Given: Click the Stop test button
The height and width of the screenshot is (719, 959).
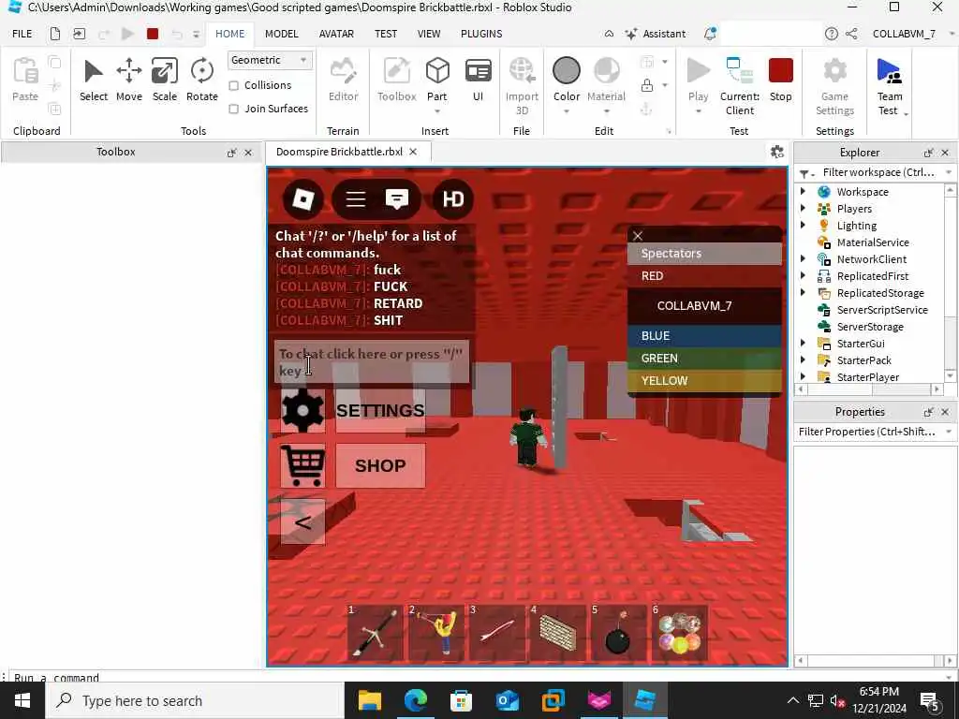Looking at the screenshot, I should (x=780, y=80).
